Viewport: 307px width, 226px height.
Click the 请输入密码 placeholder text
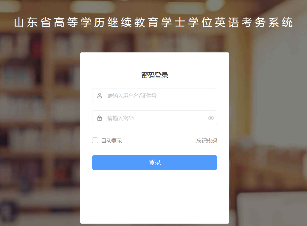pos(120,118)
